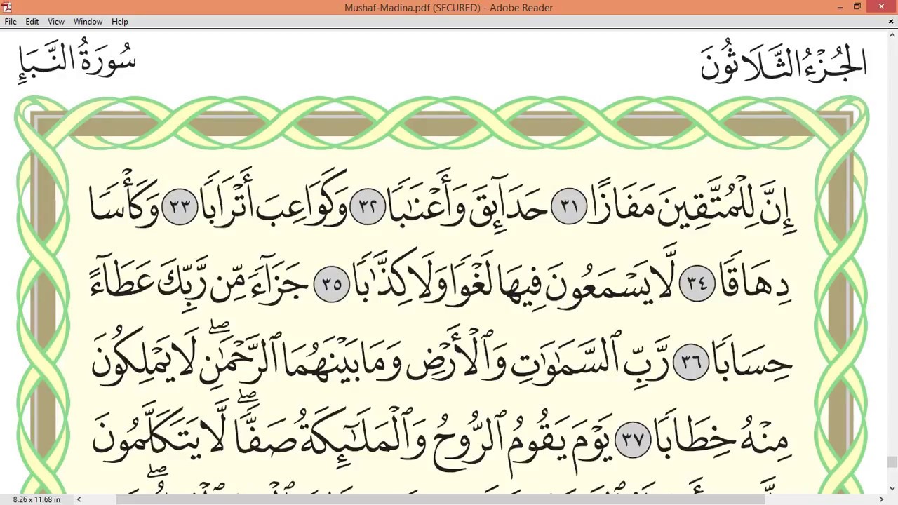898x505 pixels.
Task: Click the horizontal scrollbar right arrow
Action: (x=881, y=499)
